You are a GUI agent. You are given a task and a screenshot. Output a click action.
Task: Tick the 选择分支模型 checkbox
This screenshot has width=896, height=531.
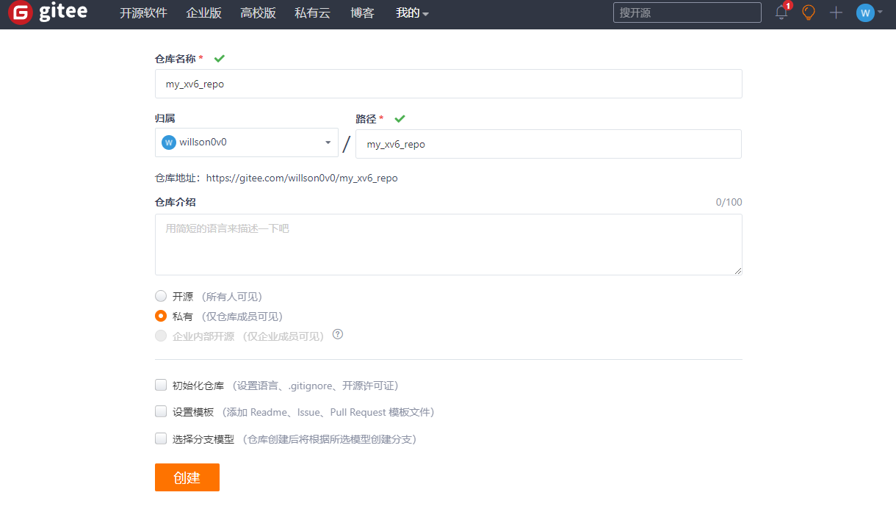(161, 438)
